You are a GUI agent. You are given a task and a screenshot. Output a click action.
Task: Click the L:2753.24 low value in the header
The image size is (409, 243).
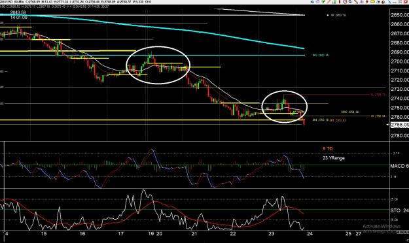(x=76, y=2)
